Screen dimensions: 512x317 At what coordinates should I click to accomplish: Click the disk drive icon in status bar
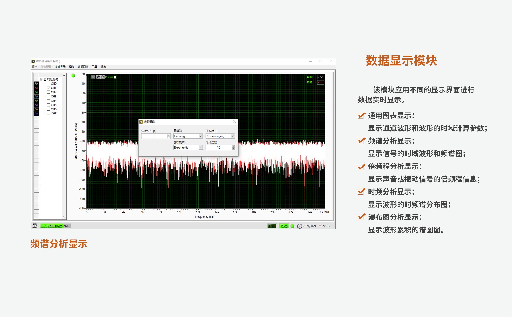pyautogui.click(x=35, y=226)
